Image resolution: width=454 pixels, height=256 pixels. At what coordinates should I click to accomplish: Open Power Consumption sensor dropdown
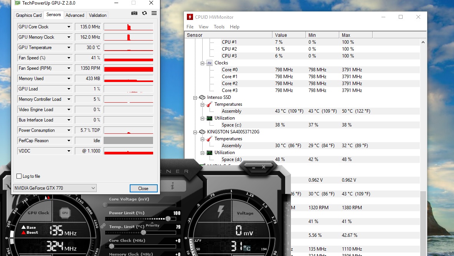point(69,130)
